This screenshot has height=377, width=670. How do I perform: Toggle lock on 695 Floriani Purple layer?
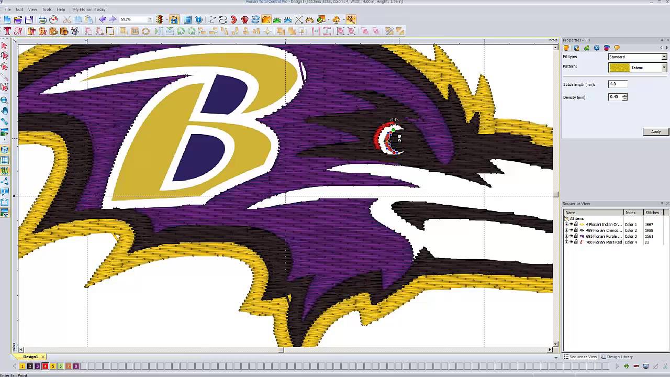tap(576, 236)
